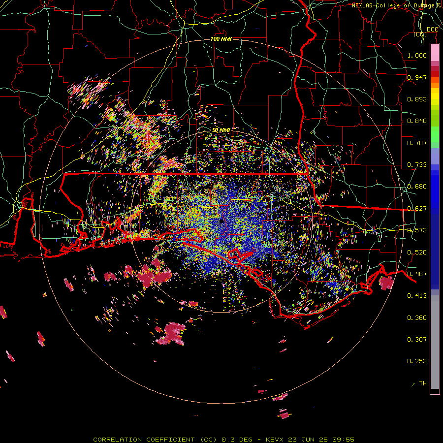Select the 1.000 value on the scale
443x443 pixels.
coord(417,55)
